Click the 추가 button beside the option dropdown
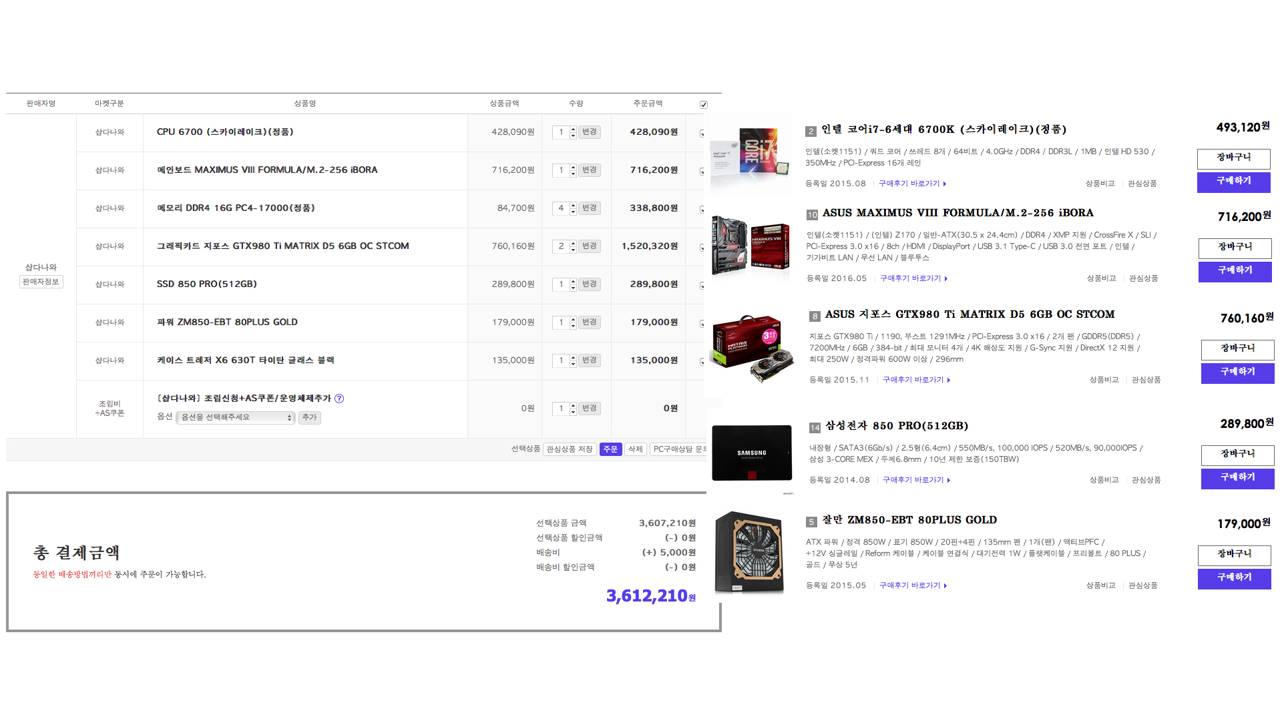 (x=309, y=417)
